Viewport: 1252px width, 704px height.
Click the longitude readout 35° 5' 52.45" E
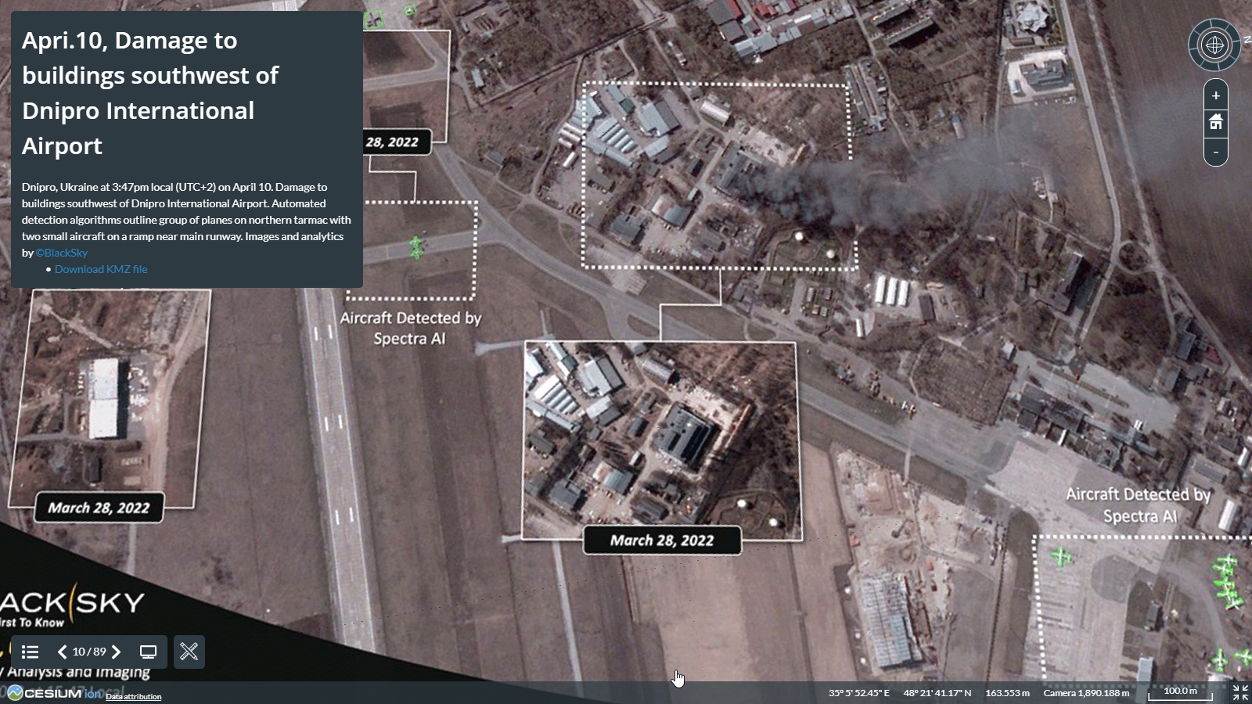click(x=858, y=693)
